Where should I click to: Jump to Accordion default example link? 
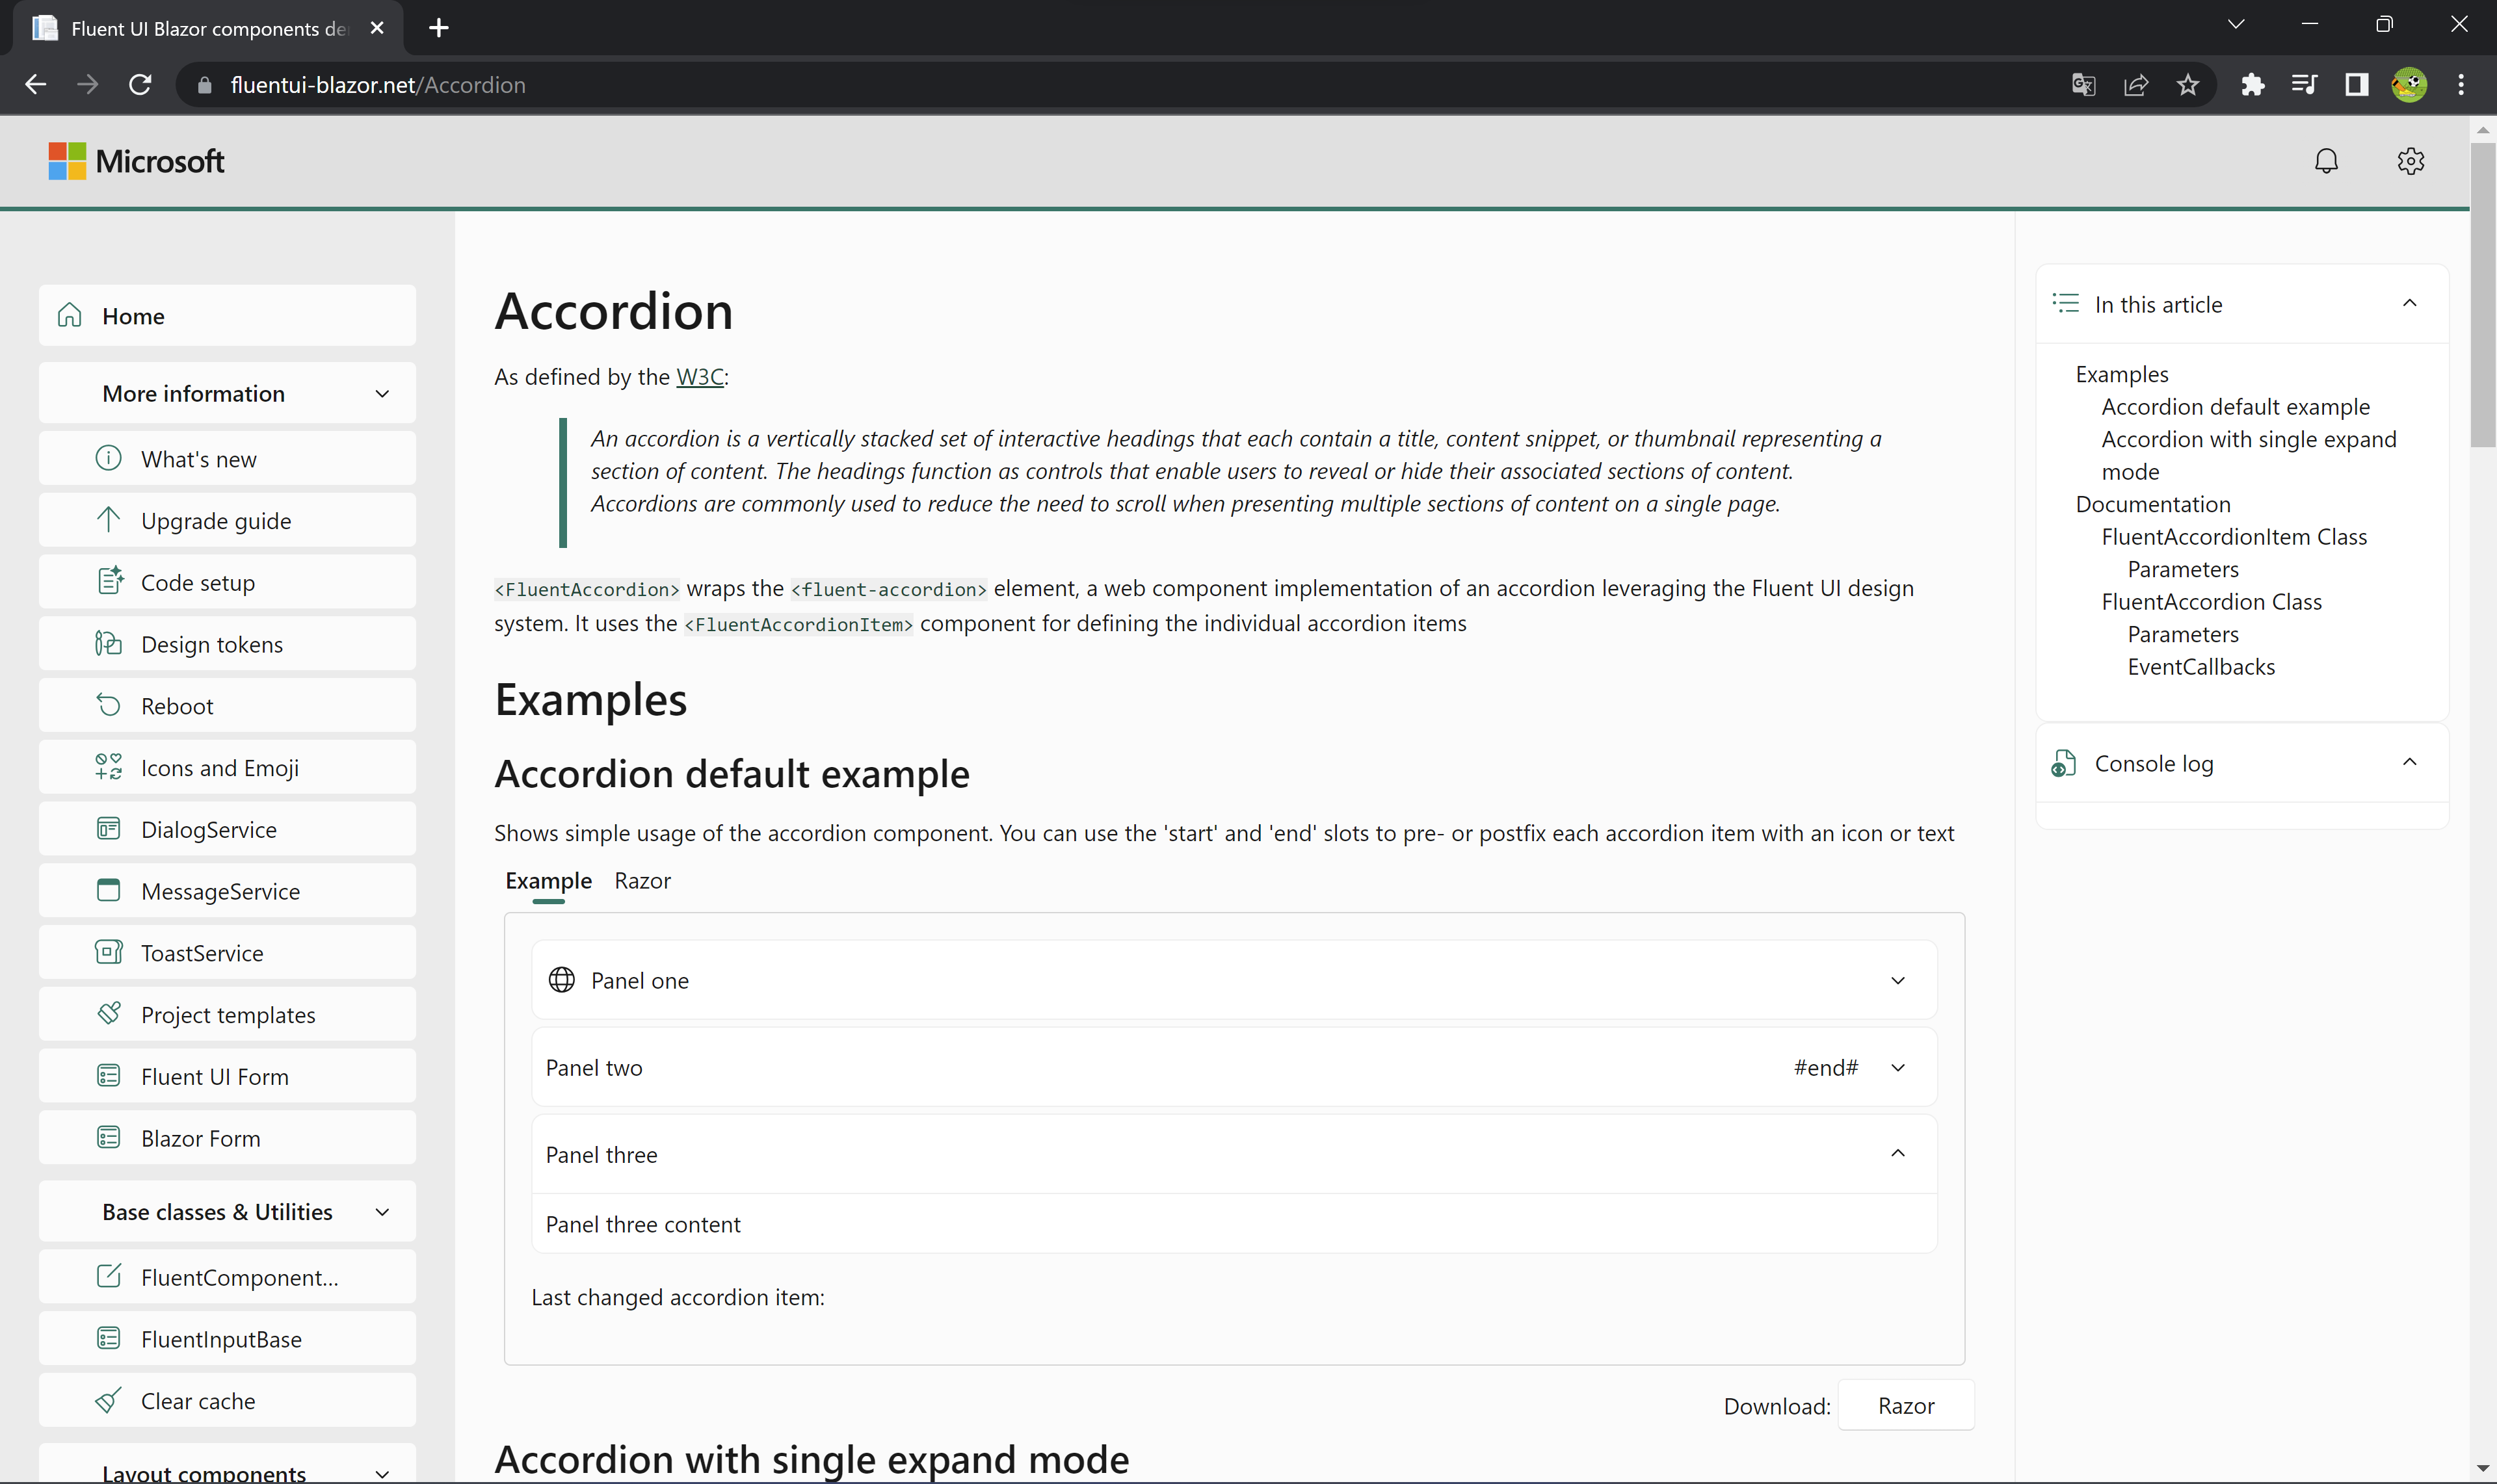tap(2235, 407)
